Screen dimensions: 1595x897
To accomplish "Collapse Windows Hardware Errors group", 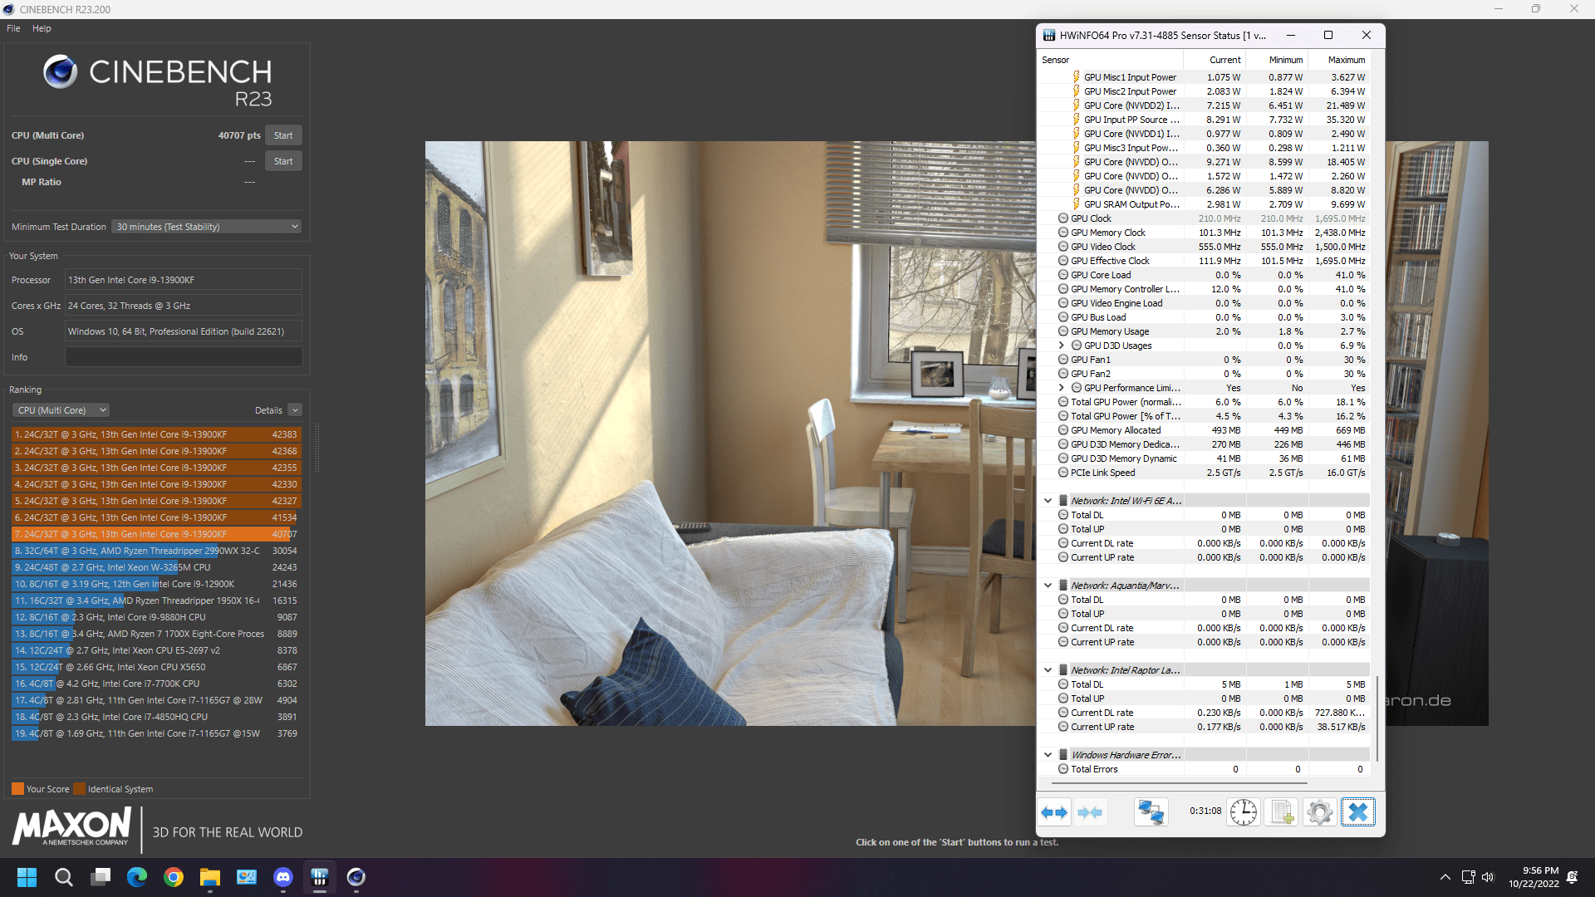I will pos(1048,755).
